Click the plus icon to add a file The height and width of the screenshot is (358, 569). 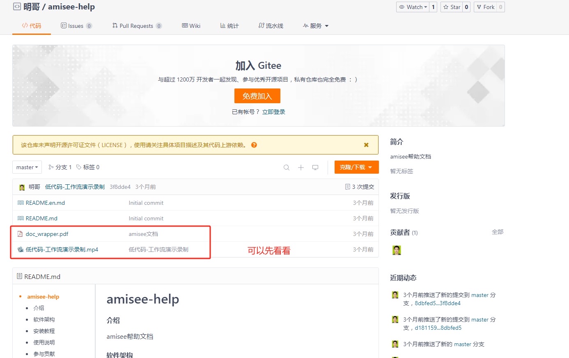[301, 167]
